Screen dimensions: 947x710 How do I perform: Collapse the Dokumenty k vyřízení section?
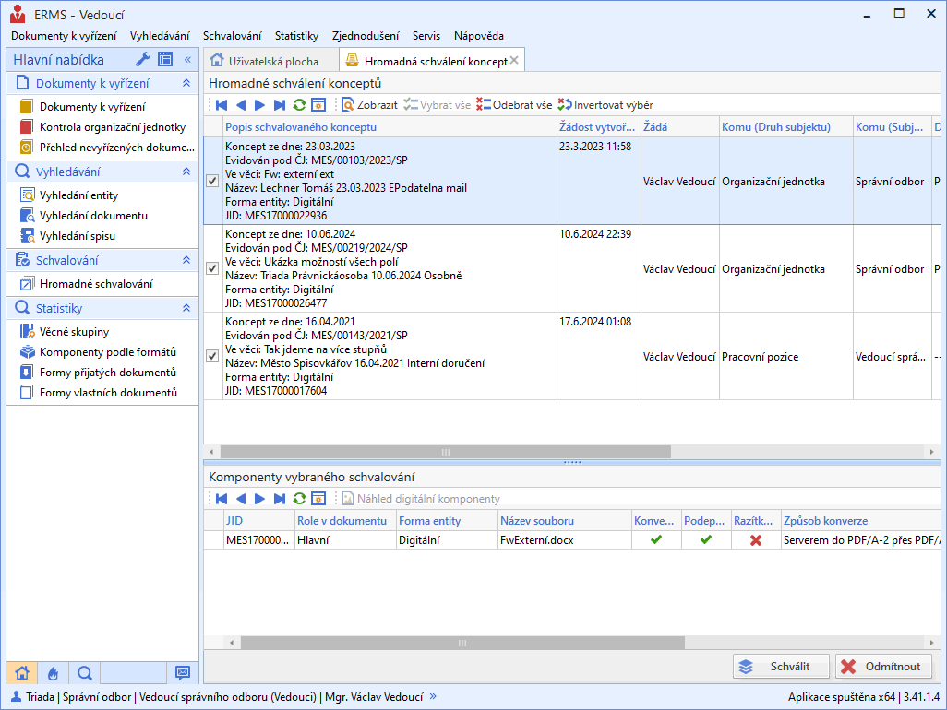point(186,83)
